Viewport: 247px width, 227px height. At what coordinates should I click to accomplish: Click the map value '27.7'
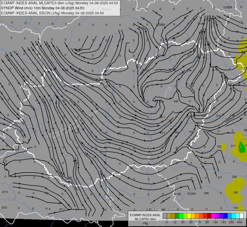(62, 209)
